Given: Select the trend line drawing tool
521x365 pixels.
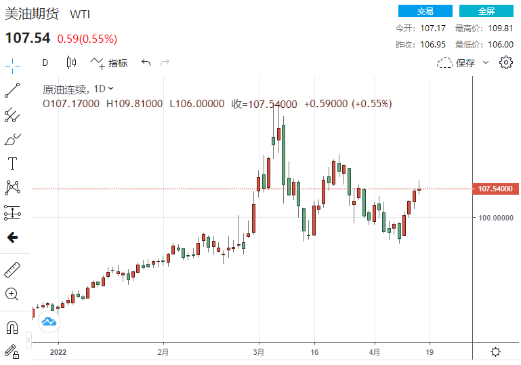Looking at the screenshot, I should click(13, 89).
